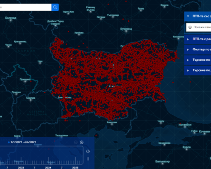Expand the last 'Търсене по' panel
The height and width of the screenshot is (169, 211).
(x=197, y=70)
